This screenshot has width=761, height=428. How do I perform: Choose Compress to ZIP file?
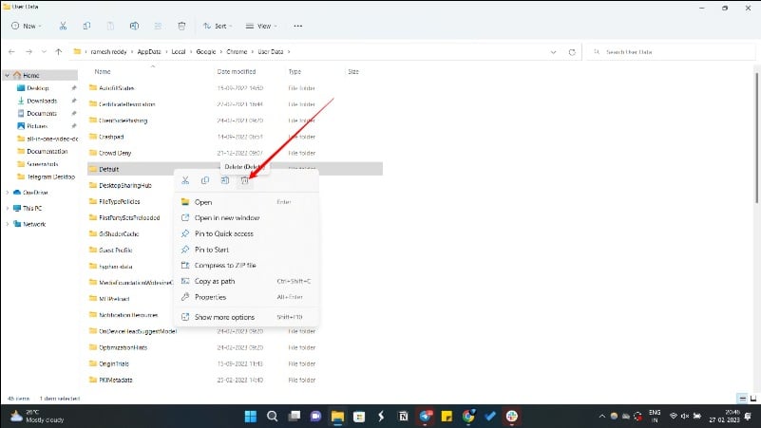(246, 266)
